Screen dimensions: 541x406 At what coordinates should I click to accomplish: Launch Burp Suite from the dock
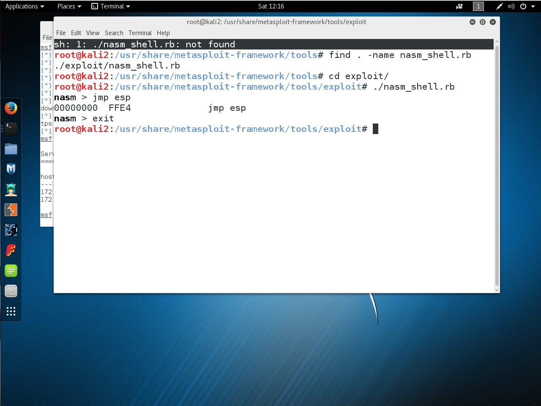pyautogui.click(x=11, y=210)
